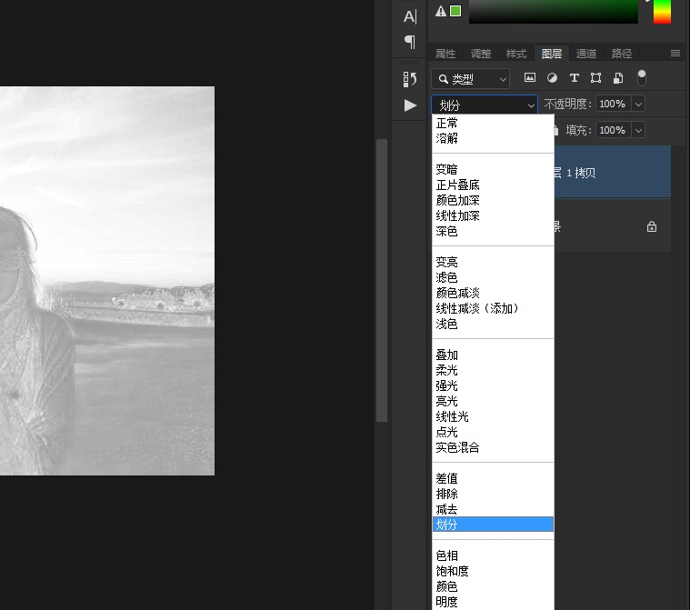The height and width of the screenshot is (610, 690).
Task: Open the Character panel icon
Action: click(x=410, y=15)
